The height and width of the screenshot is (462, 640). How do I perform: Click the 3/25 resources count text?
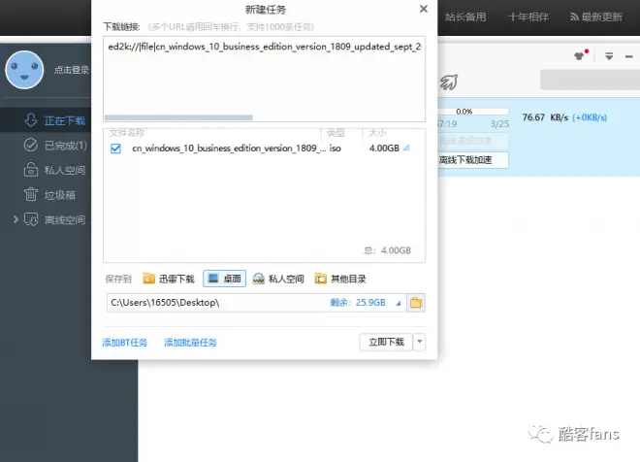click(499, 124)
